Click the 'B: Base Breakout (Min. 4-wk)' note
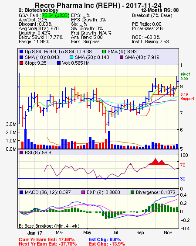The width and height of the screenshot is (196, 246). point(49,226)
